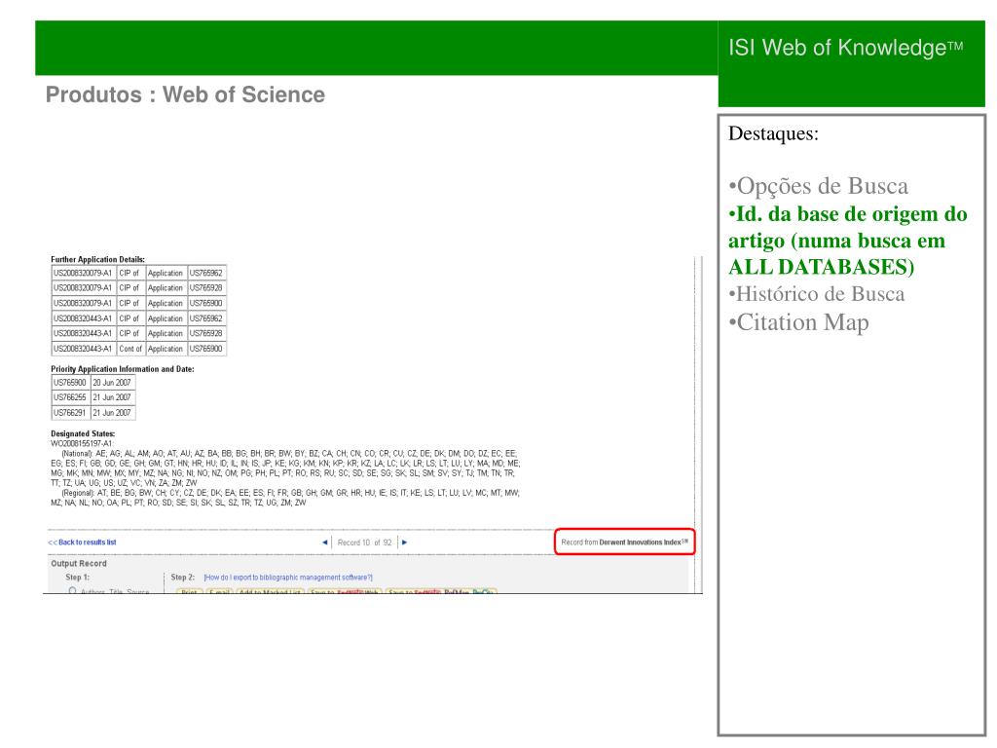Click the 'Designated States:' heading

pos(83,433)
